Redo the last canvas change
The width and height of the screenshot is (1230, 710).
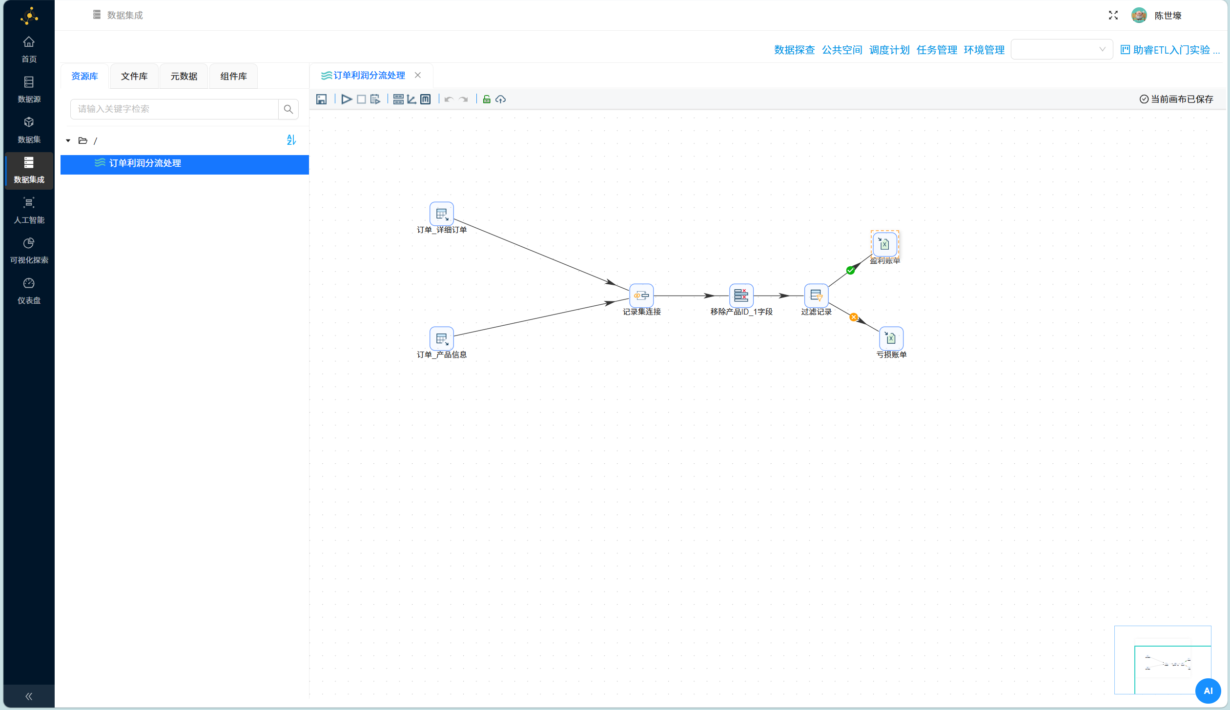(x=463, y=99)
